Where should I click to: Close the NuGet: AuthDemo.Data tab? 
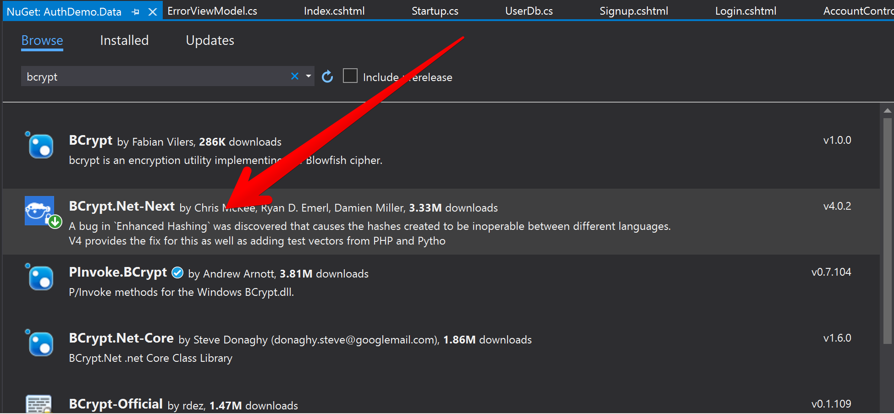(x=153, y=12)
